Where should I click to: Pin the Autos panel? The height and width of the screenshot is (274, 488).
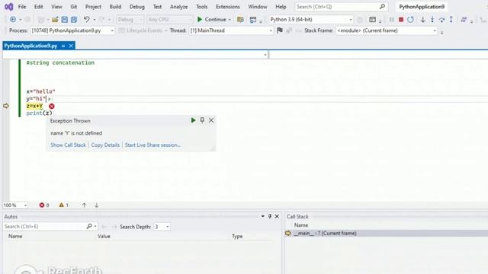click(x=269, y=216)
